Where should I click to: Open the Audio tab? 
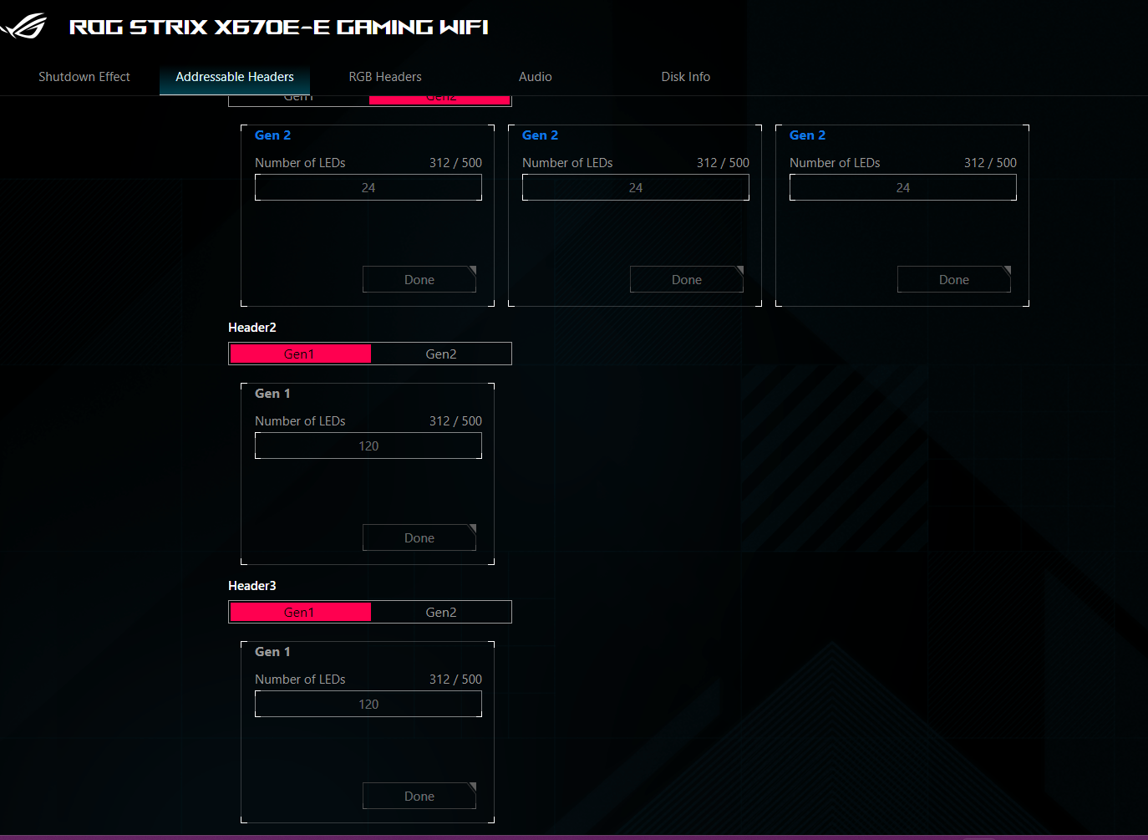[x=536, y=77]
